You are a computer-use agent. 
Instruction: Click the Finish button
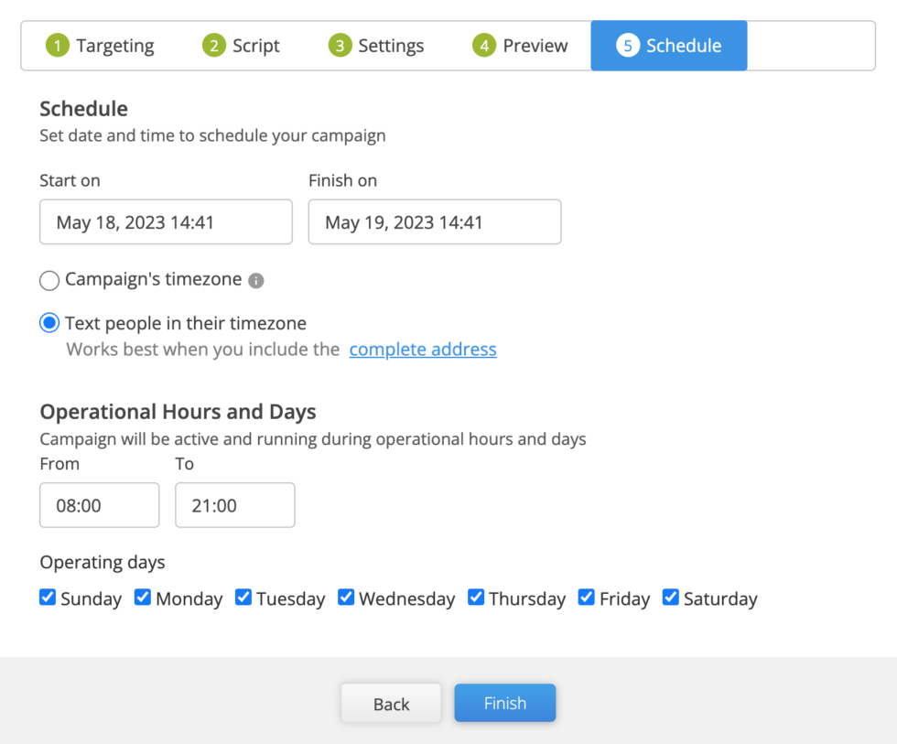coord(505,703)
